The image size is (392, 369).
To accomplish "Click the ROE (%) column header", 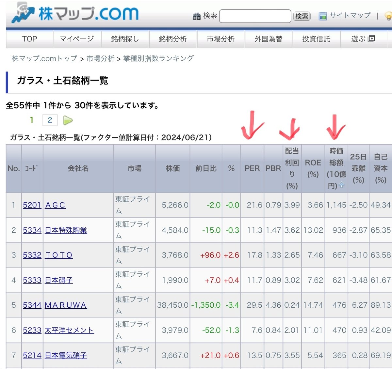I will coord(313,168).
